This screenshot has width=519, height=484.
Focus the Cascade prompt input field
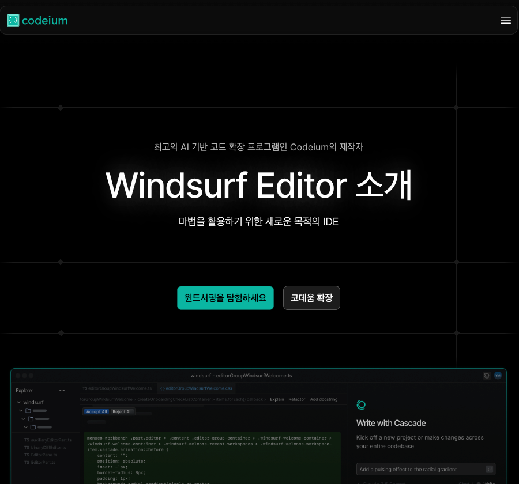coord(426,469)
